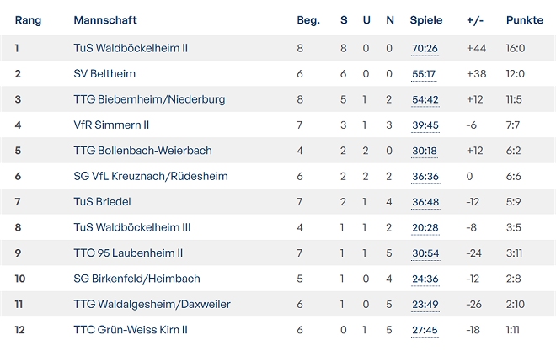This screenshot has height=351, width=556.
Task: Open TTC 95 Laubenheim II page
Action: click(x=128, y=253)
